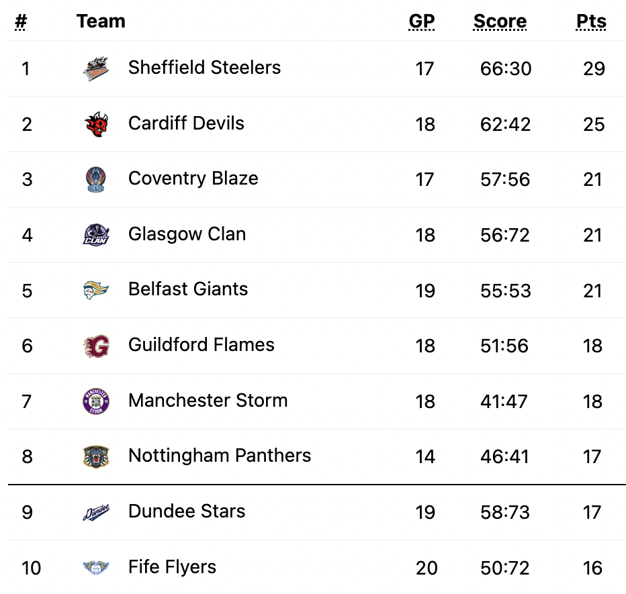Sort by the GP column header
This screenshot has width=626, height=594.
tap(422, 21)
